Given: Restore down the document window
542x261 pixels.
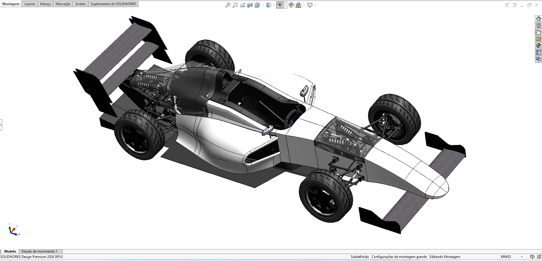Looking at the screenshot, I should tap(529, 5).
